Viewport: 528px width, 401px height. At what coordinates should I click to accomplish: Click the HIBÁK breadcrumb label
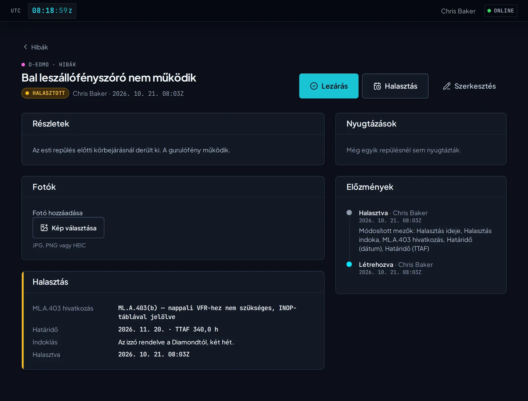tap(68, 65)
